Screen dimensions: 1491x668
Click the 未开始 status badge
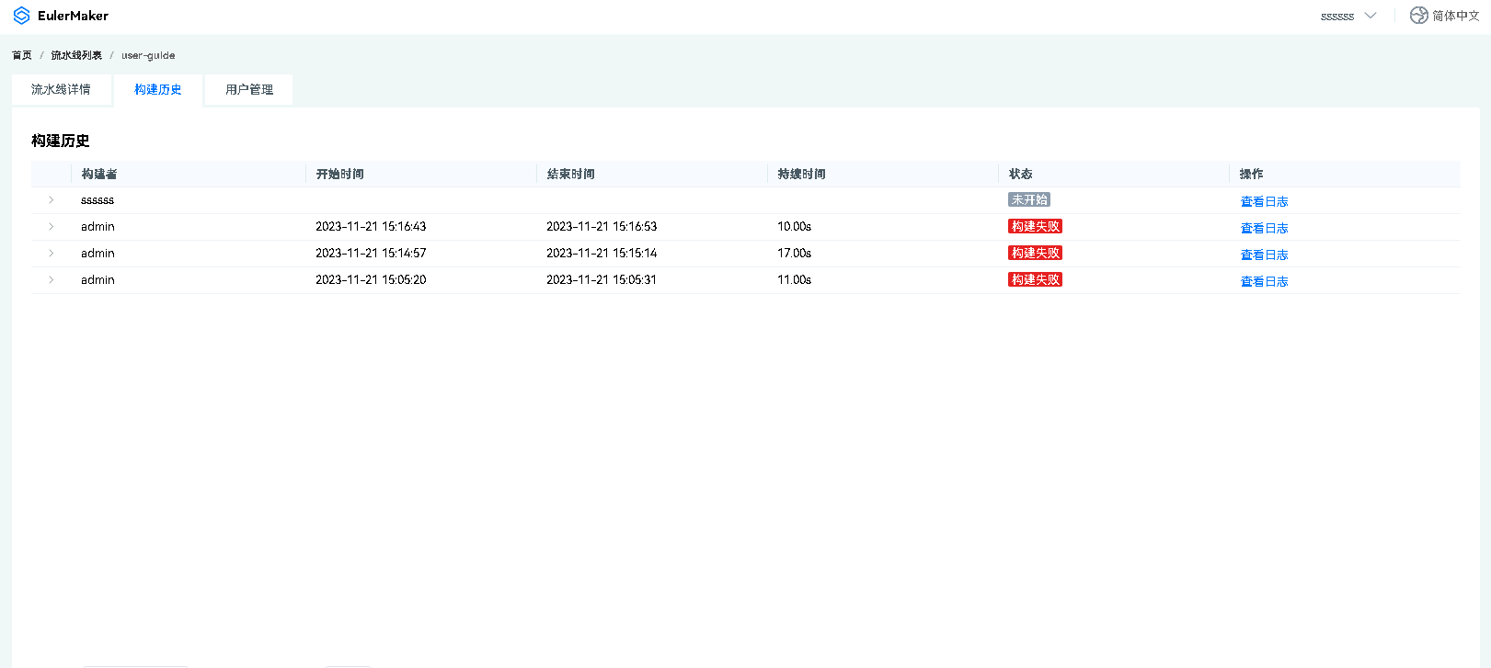(x=1028, y=200)
